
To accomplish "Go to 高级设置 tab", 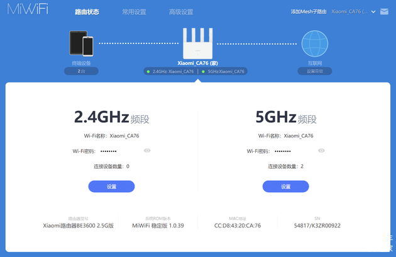I will tap(181, 12).
